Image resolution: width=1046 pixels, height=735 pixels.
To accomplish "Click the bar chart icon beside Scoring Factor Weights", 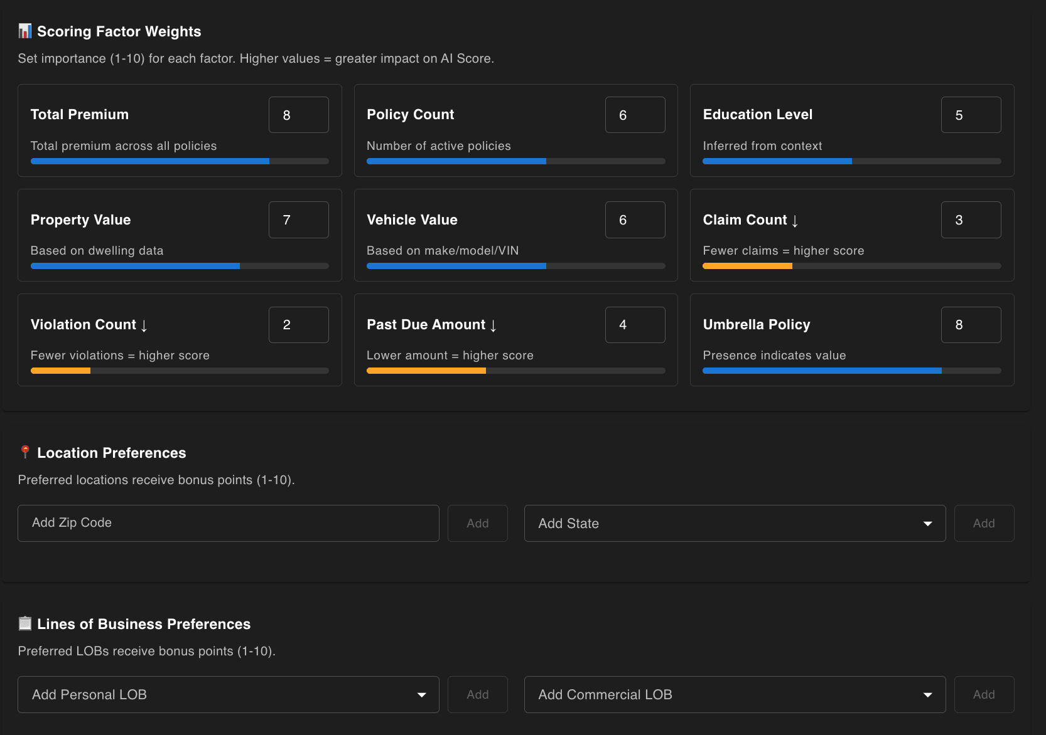I will click(25, 31).
